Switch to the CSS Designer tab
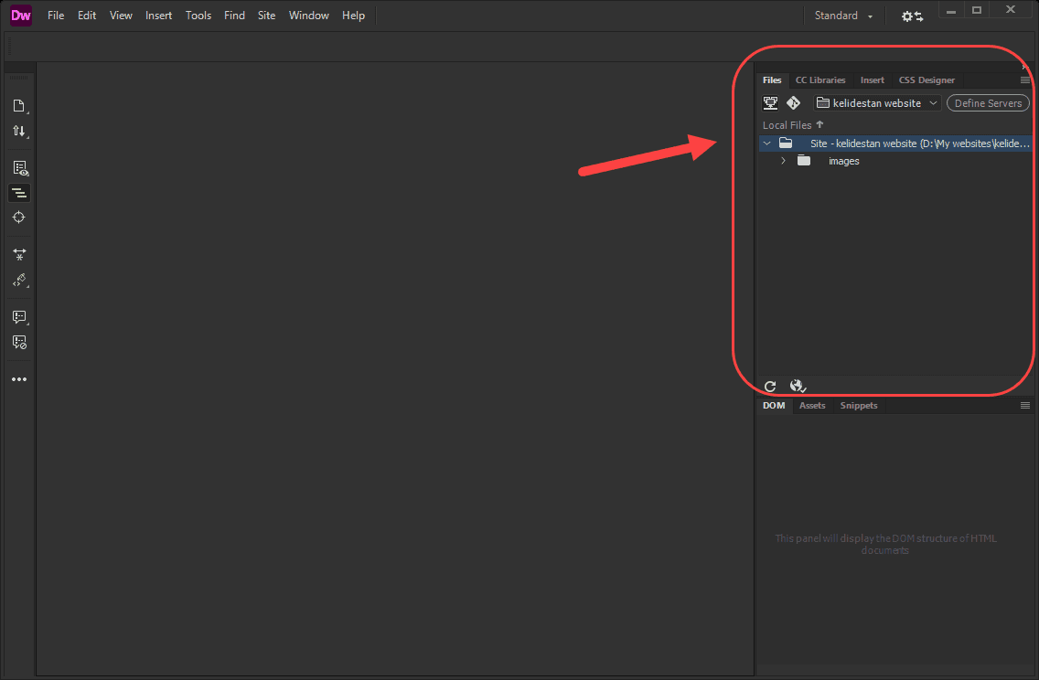1039x680 pixels. 927,80
